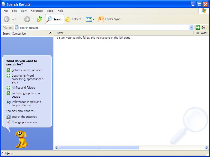Click the Search the Internet icon
This screenshot has width=210, height=157.
tap(8, 117)
